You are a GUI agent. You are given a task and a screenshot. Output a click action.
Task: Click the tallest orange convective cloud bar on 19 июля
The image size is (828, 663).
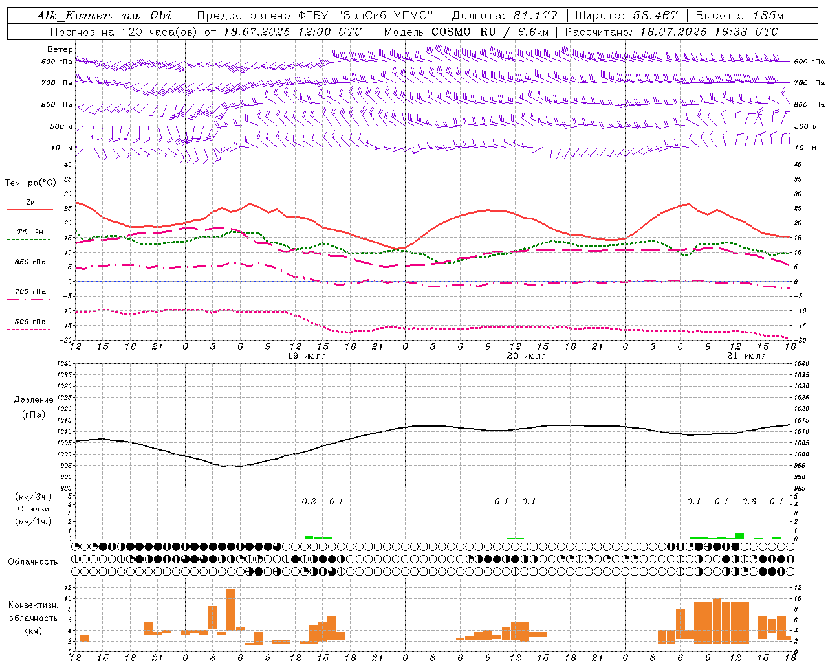[x=231, y=610]
